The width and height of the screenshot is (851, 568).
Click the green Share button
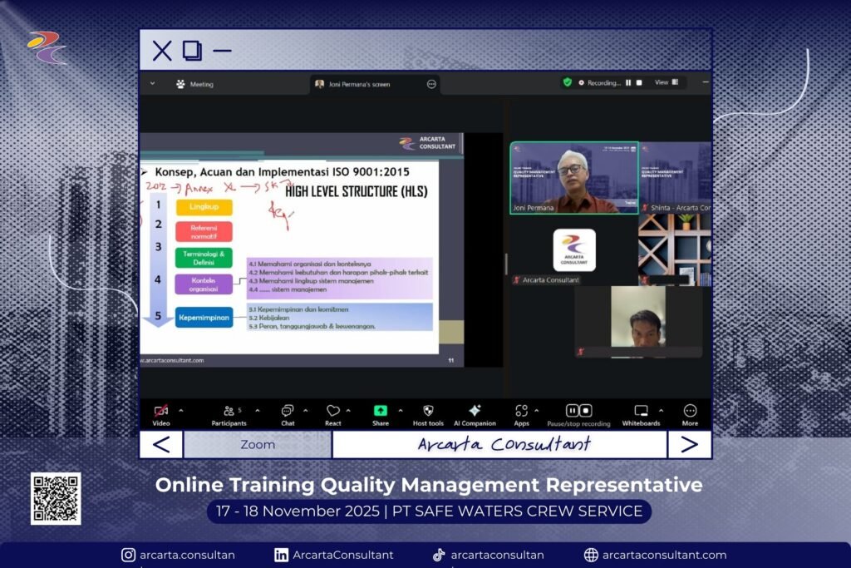(x=381, y=411)
